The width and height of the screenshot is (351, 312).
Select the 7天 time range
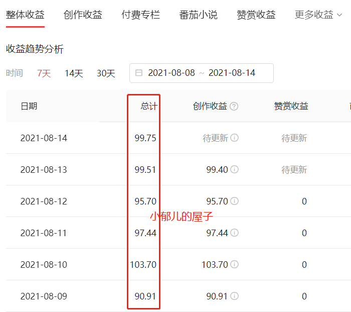pyautogui.click(x=44, y=73)
